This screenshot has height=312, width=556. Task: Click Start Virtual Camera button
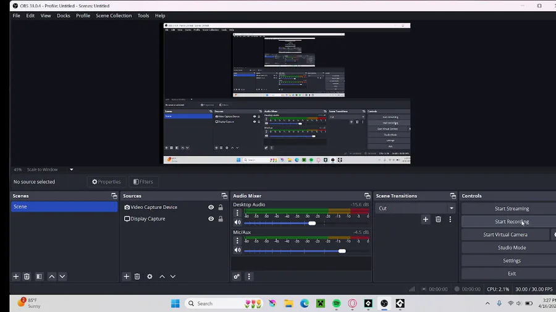(505, 234)
